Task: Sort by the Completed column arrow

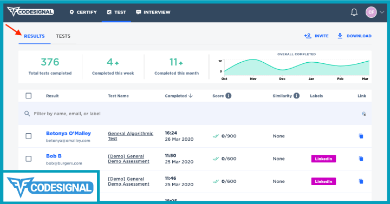Action: pos(191,96)
